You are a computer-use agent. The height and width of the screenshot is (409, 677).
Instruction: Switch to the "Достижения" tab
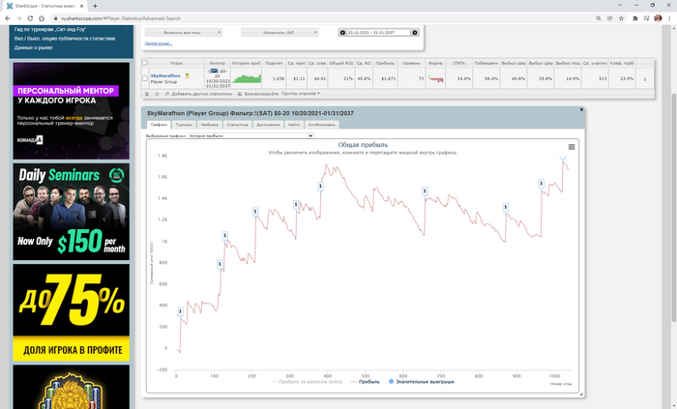click(268, 125)
